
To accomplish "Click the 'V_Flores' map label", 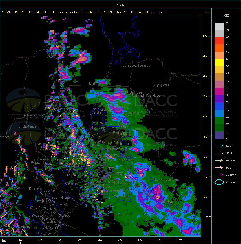I will [44, 234].
